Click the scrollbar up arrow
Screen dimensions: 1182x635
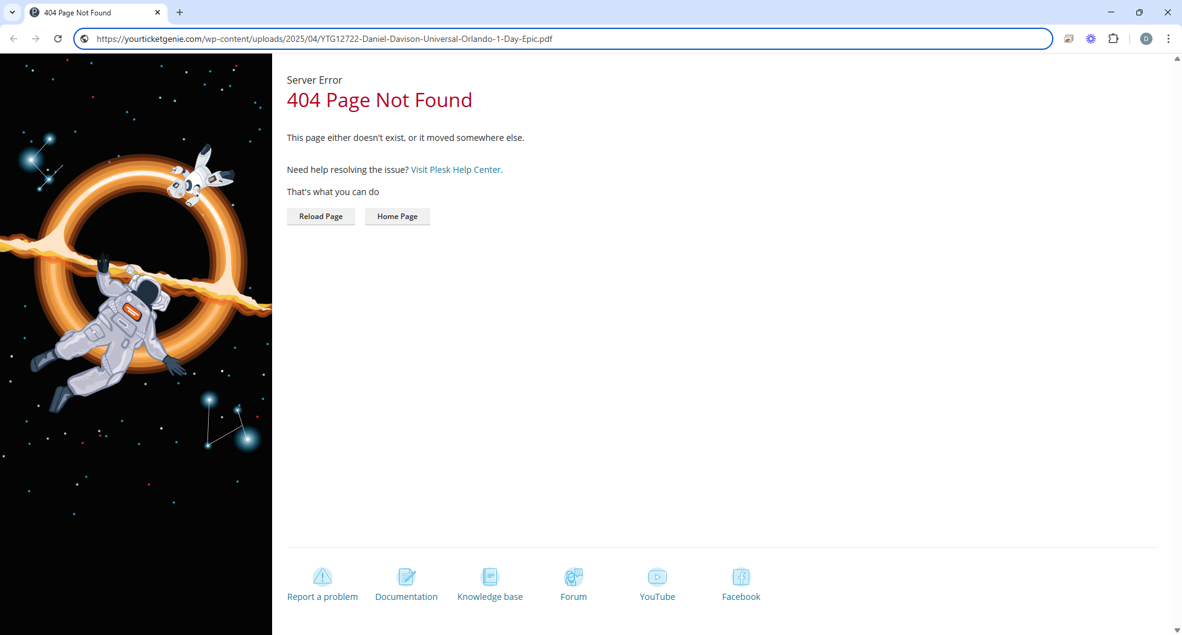[x=1177, y=59]
